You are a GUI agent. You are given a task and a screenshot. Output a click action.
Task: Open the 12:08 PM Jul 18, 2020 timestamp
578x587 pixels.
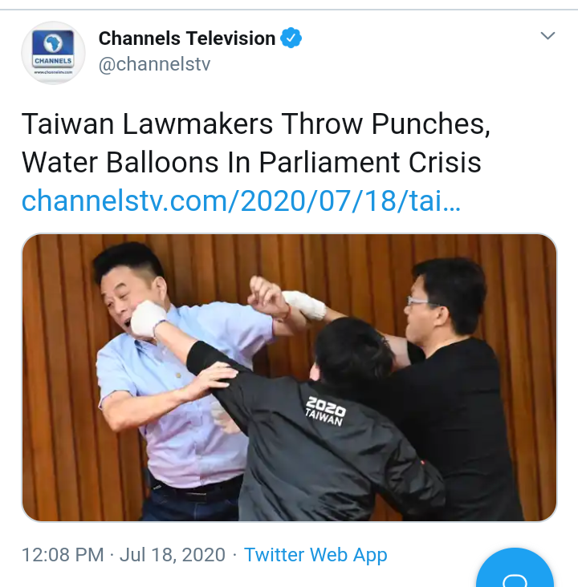[124, 554]
